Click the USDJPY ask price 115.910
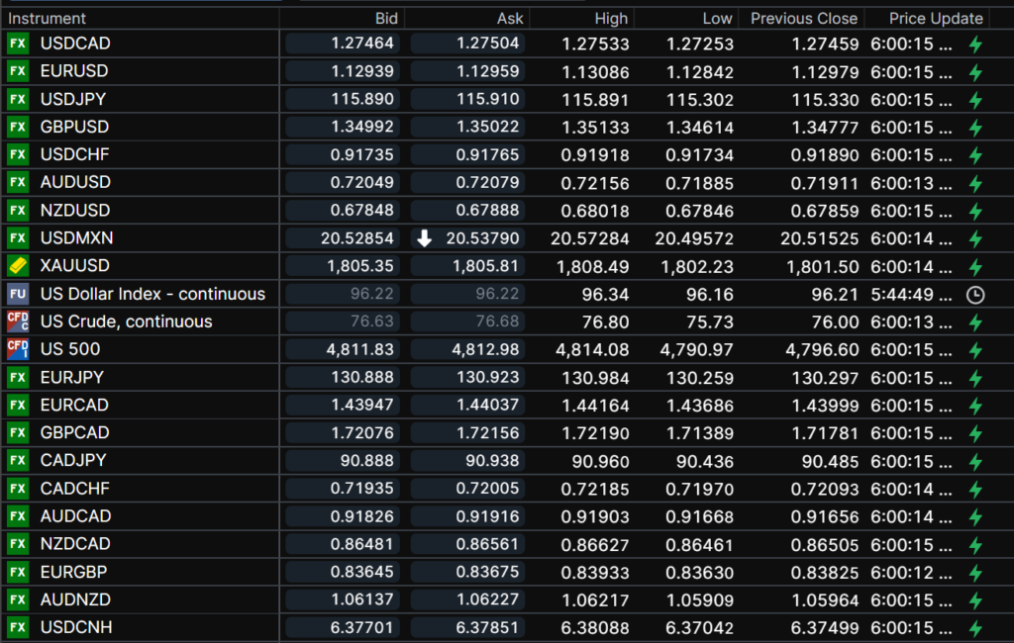The image size is (1014, 643). pyautogui.click(x=488, y=99)
